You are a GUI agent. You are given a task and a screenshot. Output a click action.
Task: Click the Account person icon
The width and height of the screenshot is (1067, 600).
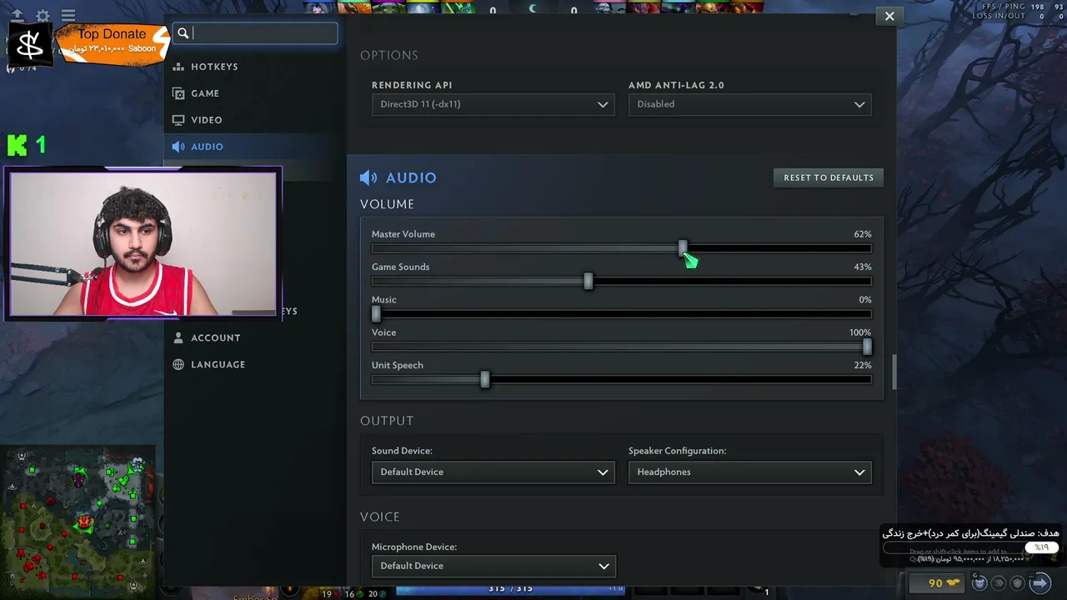(x=178, y=337)
